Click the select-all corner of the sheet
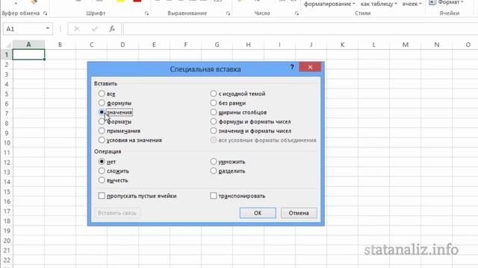This screenshot has height=268, width=478. click(8, 45)
